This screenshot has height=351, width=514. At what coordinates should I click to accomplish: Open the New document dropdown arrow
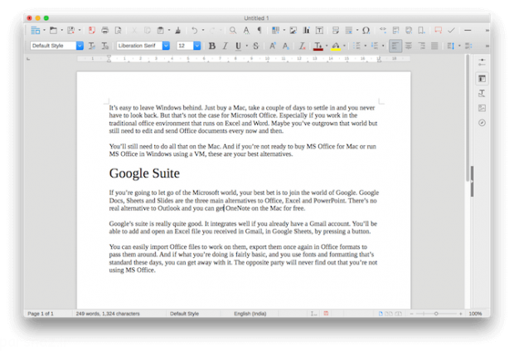pos(44,30)
